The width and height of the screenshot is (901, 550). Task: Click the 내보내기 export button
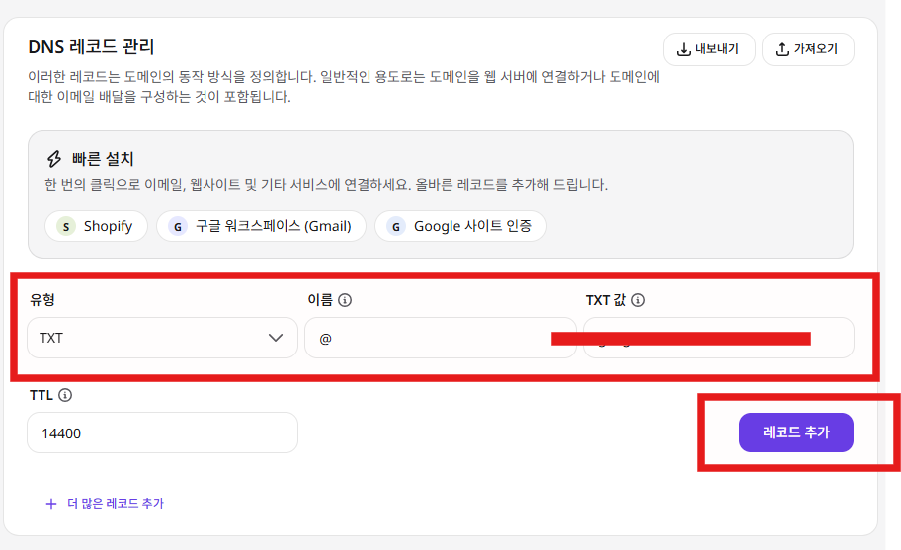coord(709,49)
